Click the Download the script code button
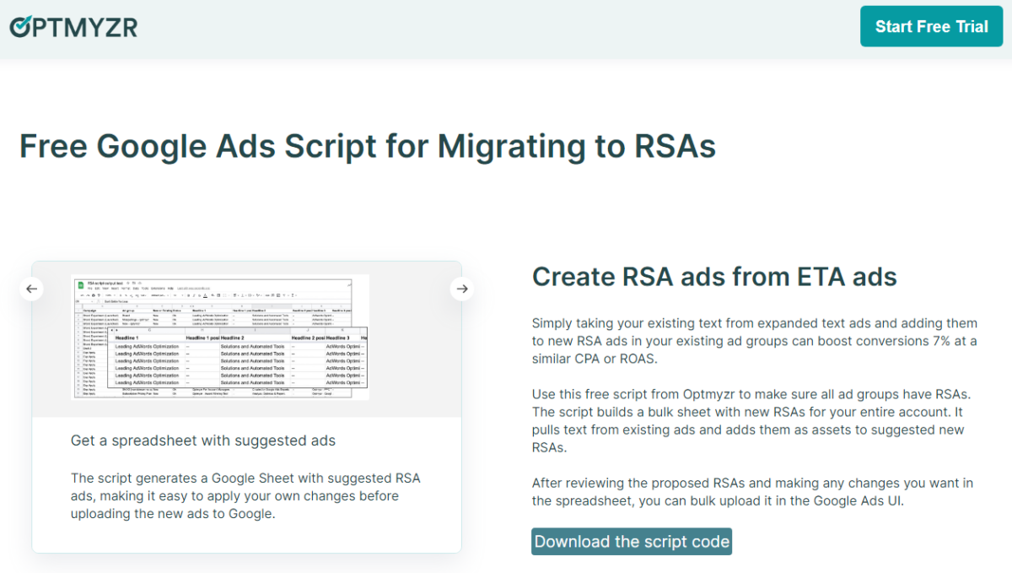1012x573 pixels. pos(631,541)
